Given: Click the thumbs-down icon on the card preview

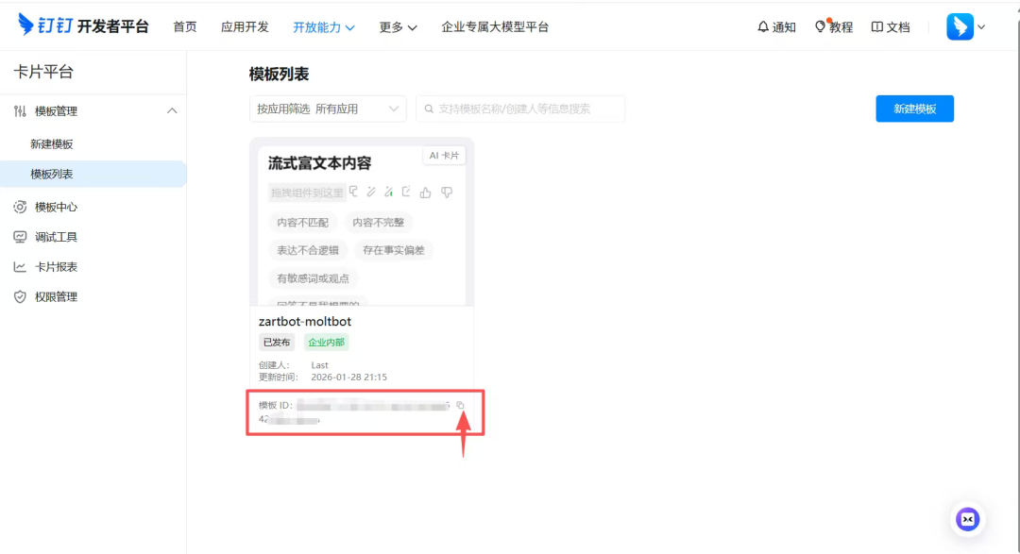Looking at the screenshot, I should pyautogui.click(x=446, y=193).
